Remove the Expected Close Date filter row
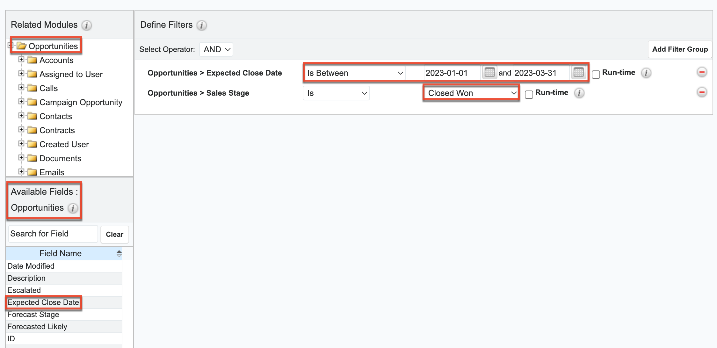The image size is (717, 348). 702,72
